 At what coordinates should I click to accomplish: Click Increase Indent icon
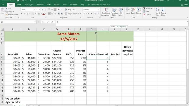62,14
